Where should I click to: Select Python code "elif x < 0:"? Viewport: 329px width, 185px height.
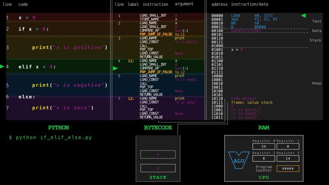[37, 67]
